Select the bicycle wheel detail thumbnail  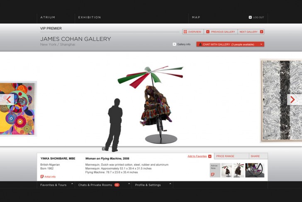coord(255,170)
